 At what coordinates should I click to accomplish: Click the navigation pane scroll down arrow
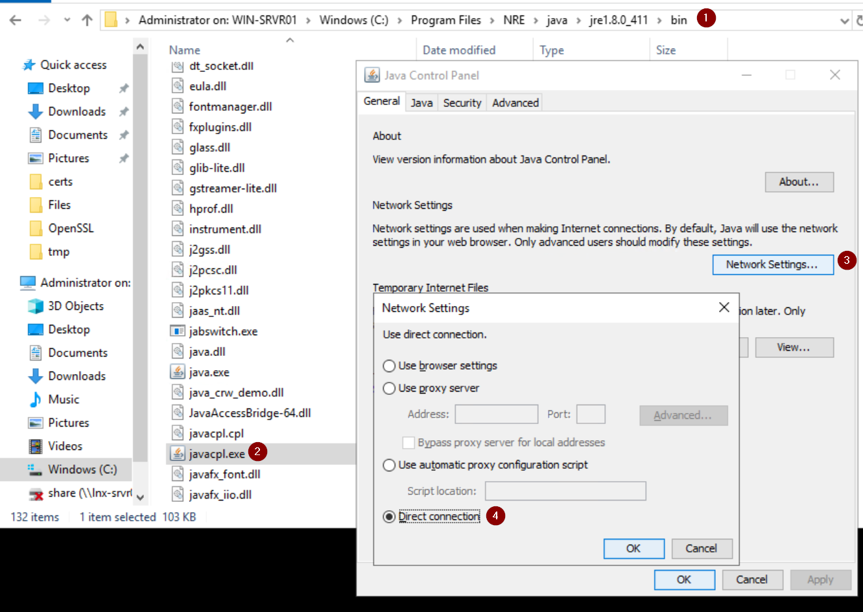click(x=140, y=497)
